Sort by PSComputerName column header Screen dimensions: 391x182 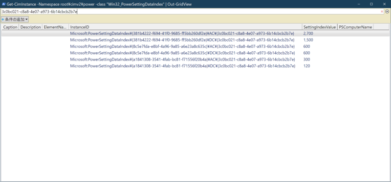355,27
